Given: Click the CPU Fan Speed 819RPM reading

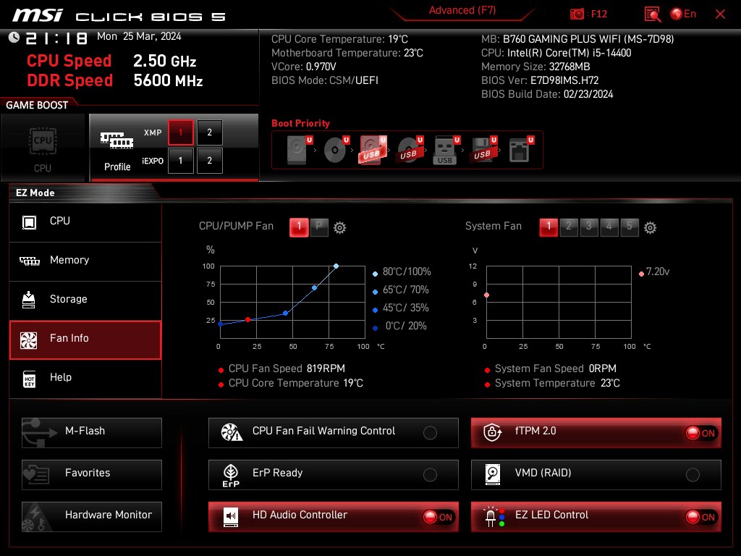Looking at the screenshot, I should [287, 368].
